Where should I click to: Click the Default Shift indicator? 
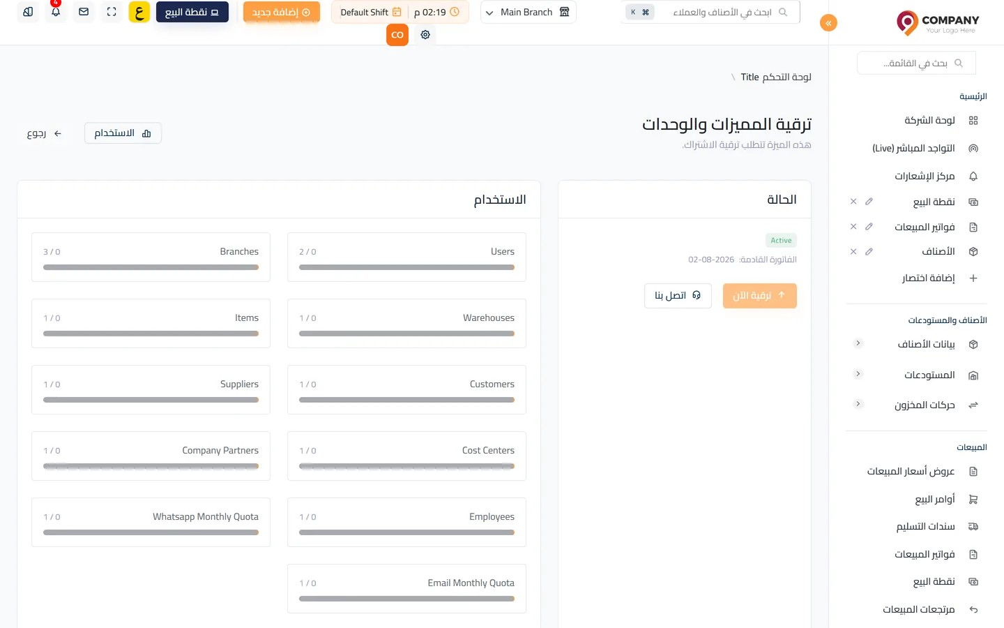(x=371, y=12)
